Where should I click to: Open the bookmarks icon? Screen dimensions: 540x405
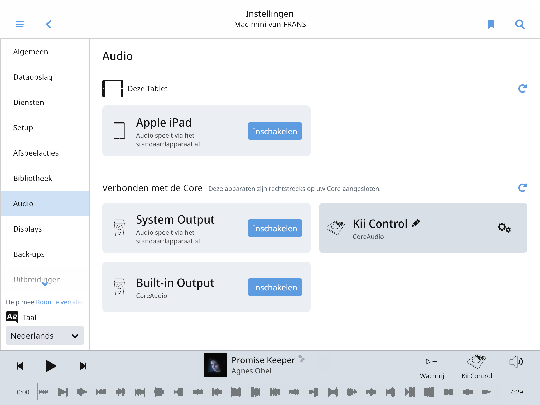491,24
